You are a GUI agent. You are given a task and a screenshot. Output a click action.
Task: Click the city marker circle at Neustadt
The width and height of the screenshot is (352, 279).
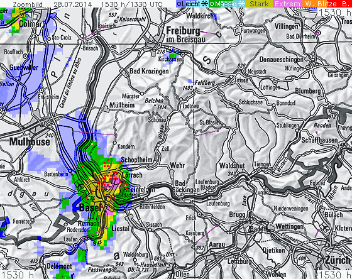click(244, 71)
